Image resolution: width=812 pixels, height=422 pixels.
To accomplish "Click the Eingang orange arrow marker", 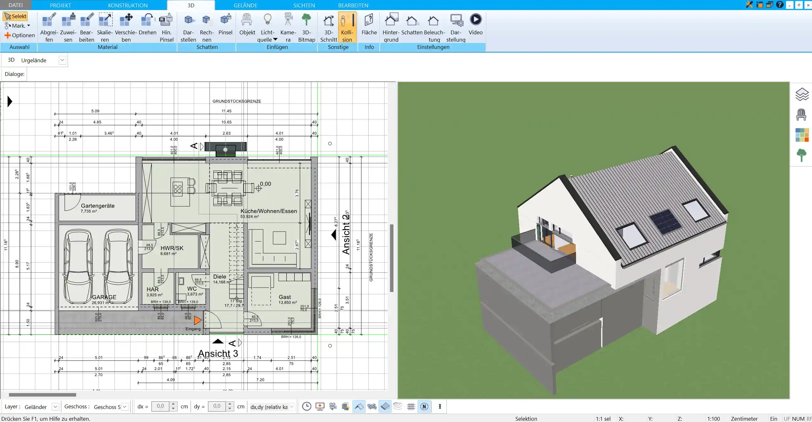I will [x=198, y=320].
